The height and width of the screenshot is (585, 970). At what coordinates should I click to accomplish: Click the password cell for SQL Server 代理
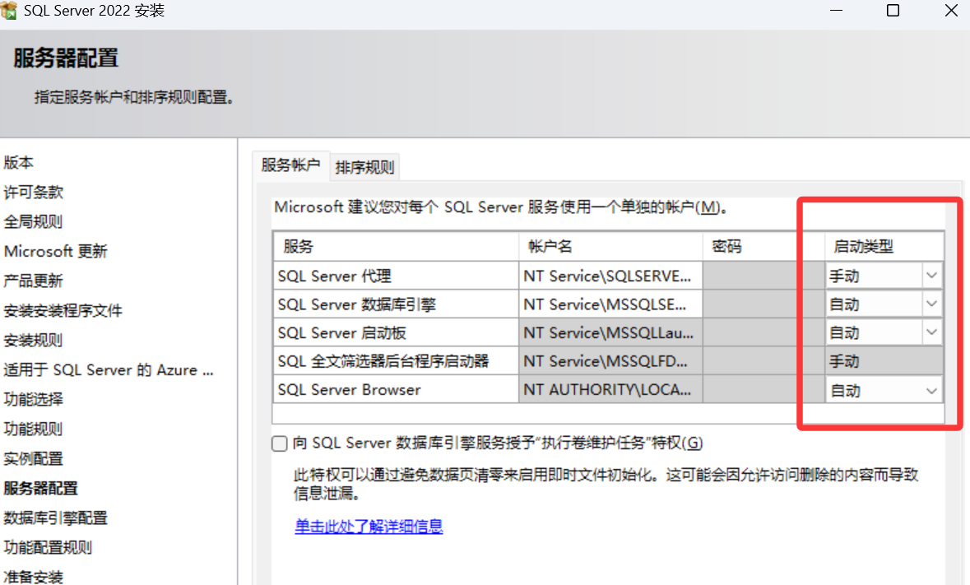pyautogui.click(x=763, y=276)
